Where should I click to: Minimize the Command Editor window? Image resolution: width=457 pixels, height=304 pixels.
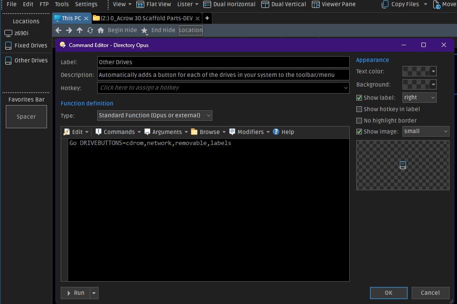pyautogui.click(x=404, y=45)
